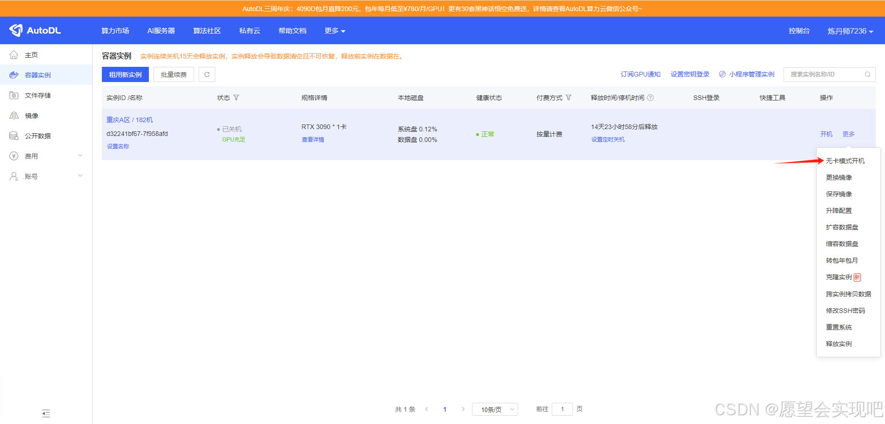Click the 租用新实例 button

tap(125, 75)
